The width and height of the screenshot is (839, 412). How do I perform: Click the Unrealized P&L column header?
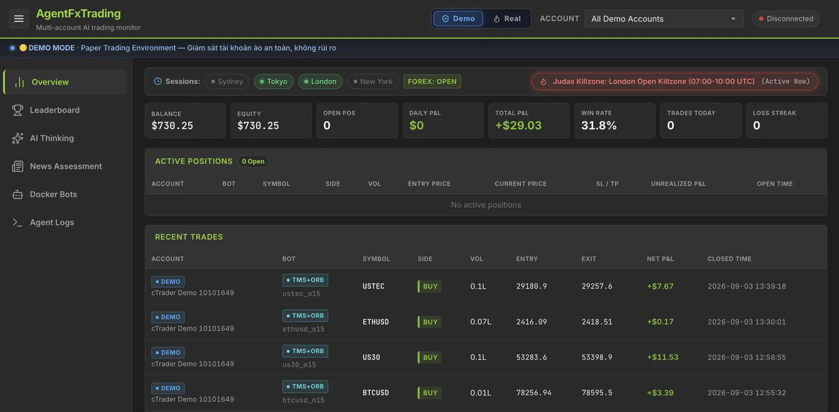pyautogui.click(x=678, y=184)
